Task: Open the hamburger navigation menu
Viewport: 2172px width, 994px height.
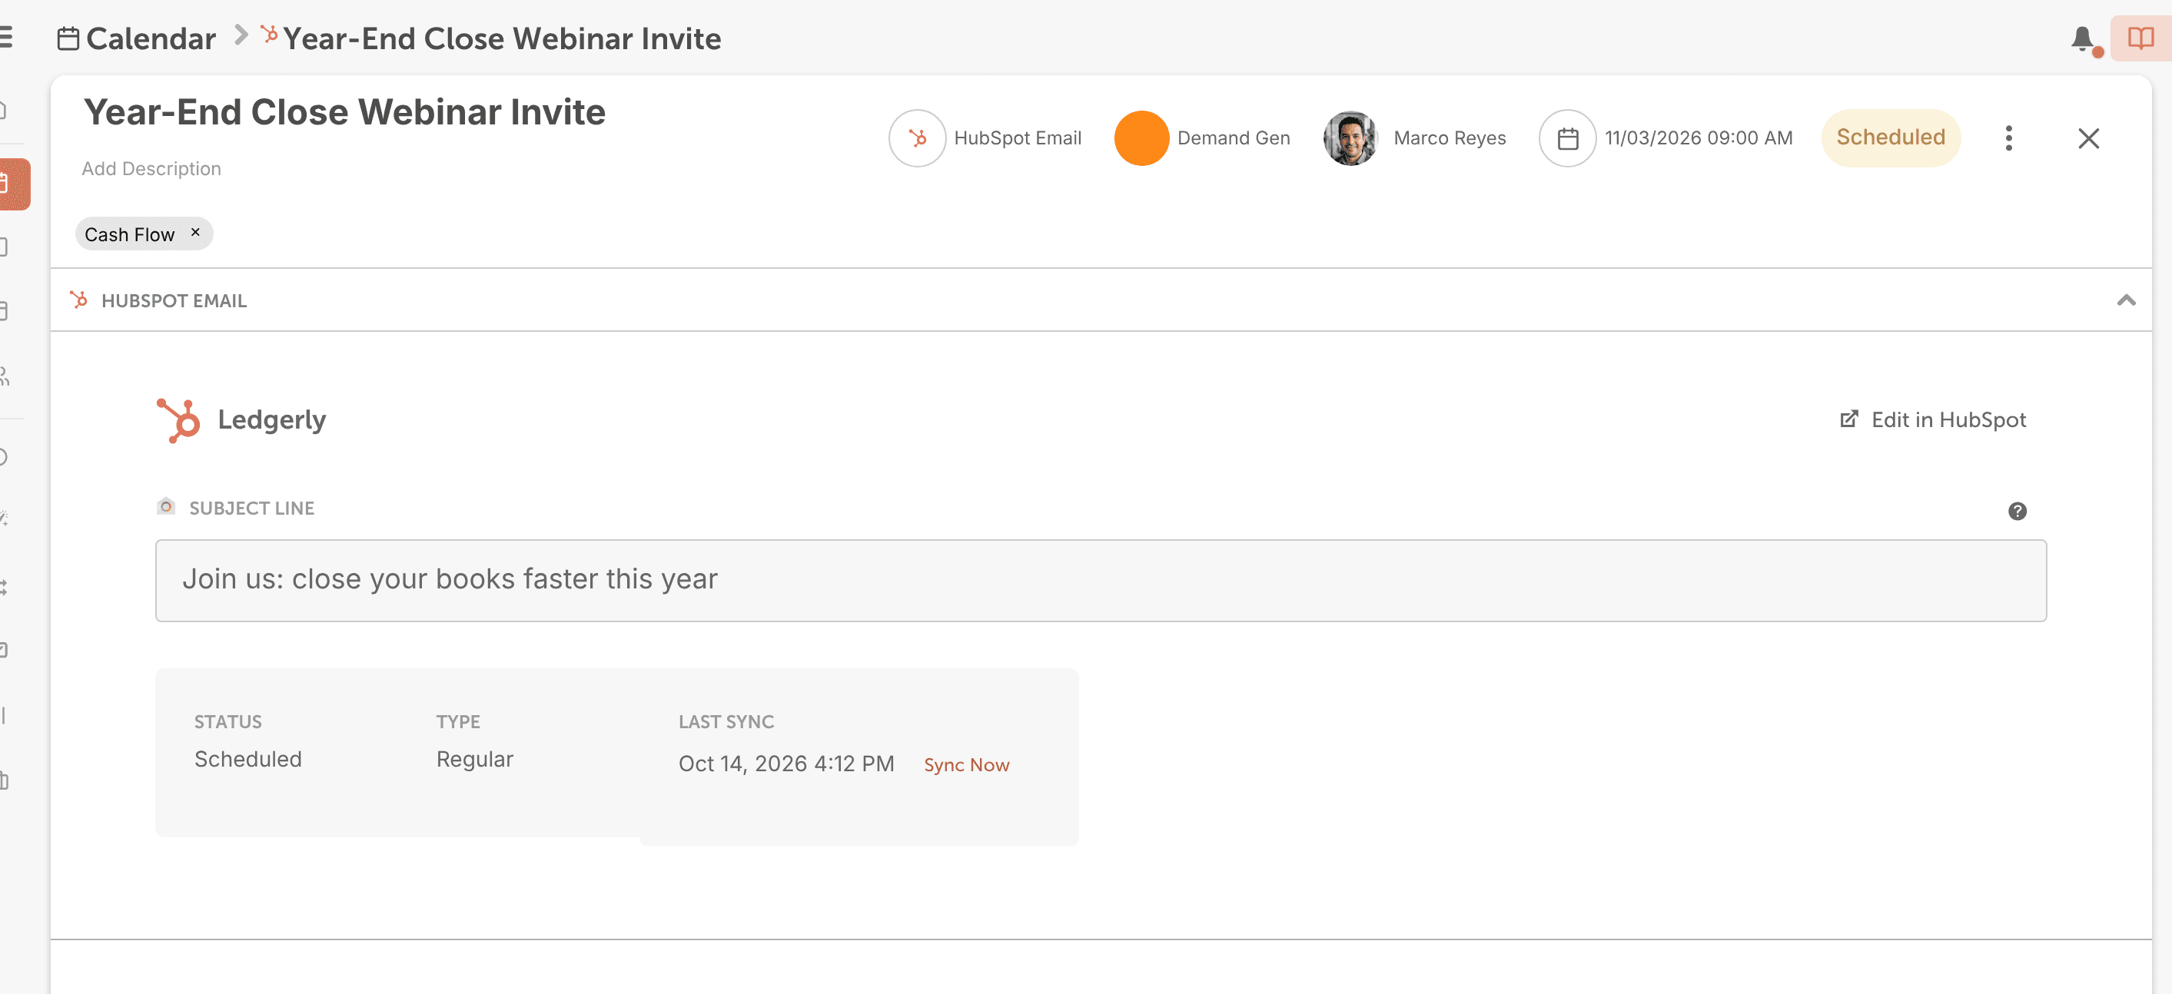Action: pyautogui.click(x=5, y=38)
